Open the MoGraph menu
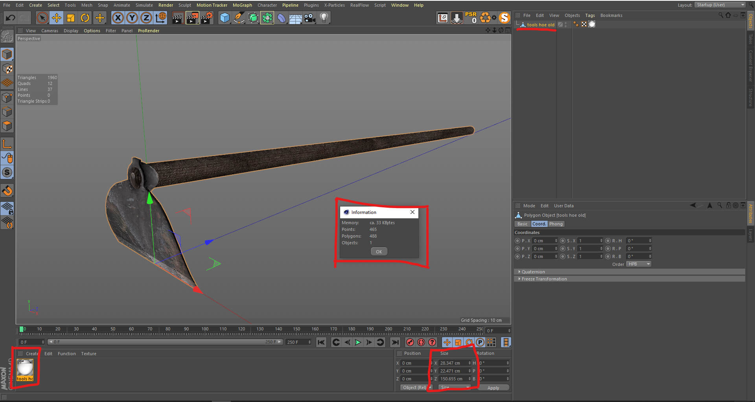755x402 pixels. pos(242,5)
